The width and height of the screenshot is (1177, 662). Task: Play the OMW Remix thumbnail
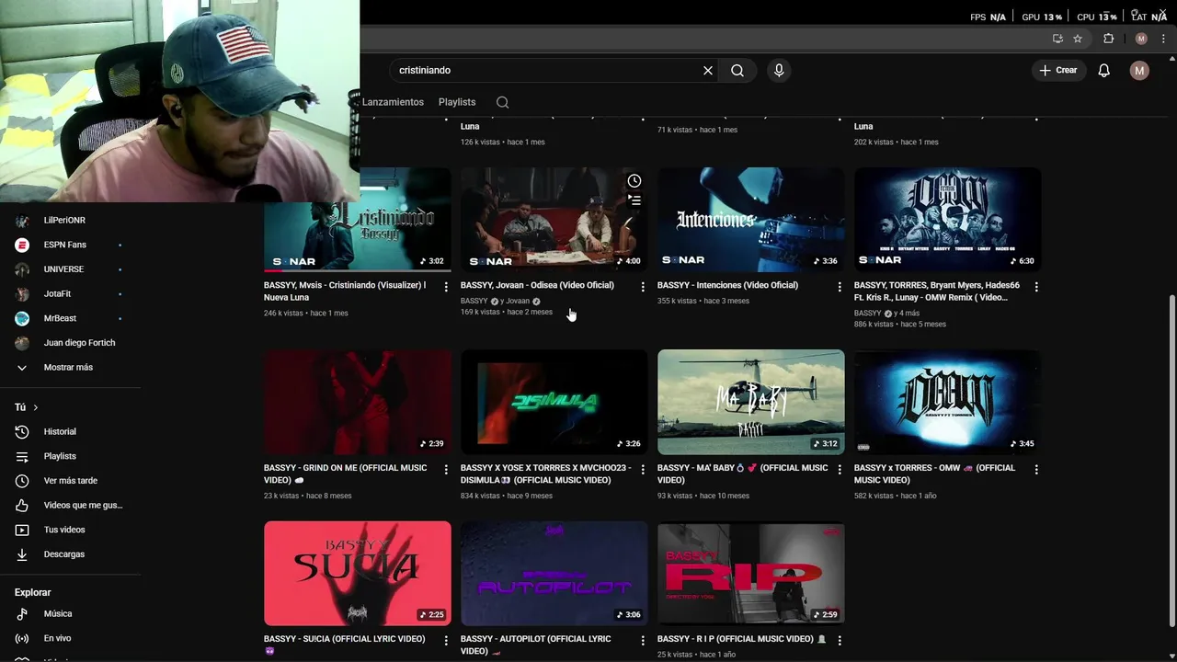point(947,220)
